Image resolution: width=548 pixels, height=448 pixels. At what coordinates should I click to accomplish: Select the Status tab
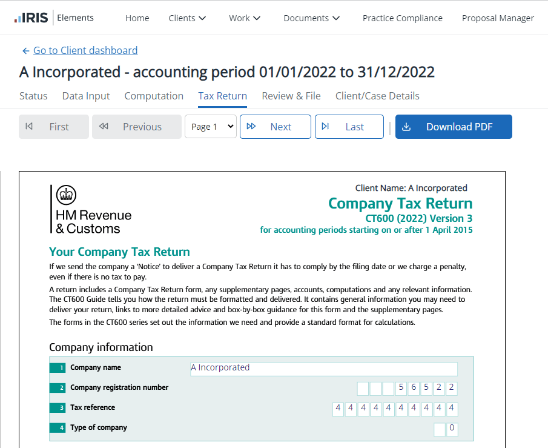click(33, 96)
